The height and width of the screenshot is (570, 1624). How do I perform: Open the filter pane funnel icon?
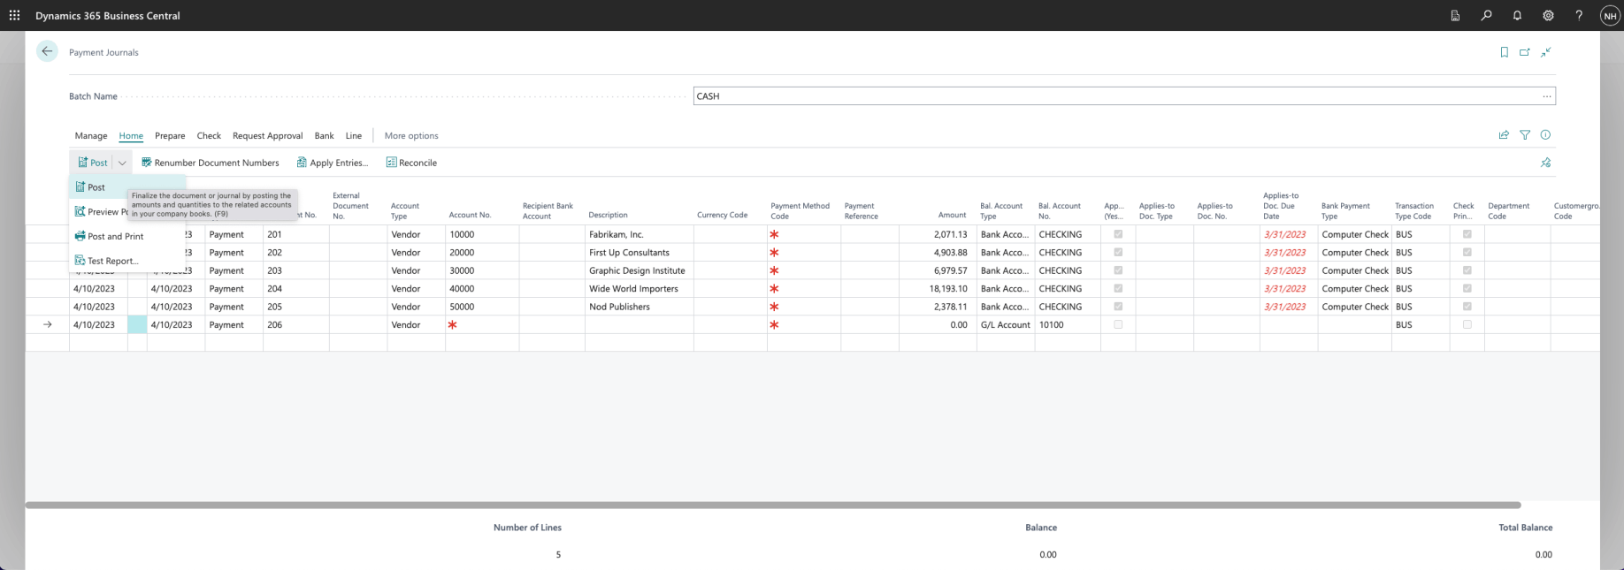point(1525,135)
